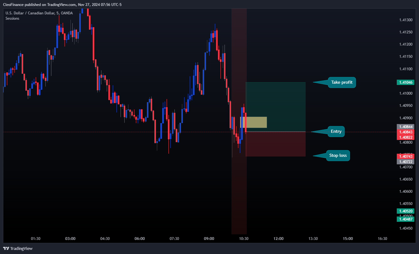This screenshot has width=419, height=254.
Task: Select the 1.40844 gray price tag
Action: (405, 127)
